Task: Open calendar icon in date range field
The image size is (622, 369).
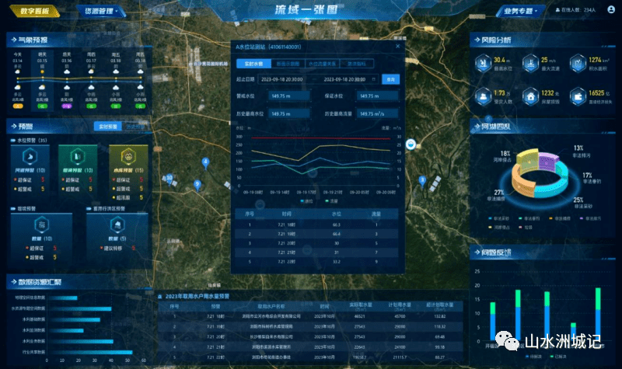Action: tap(373, 79)
